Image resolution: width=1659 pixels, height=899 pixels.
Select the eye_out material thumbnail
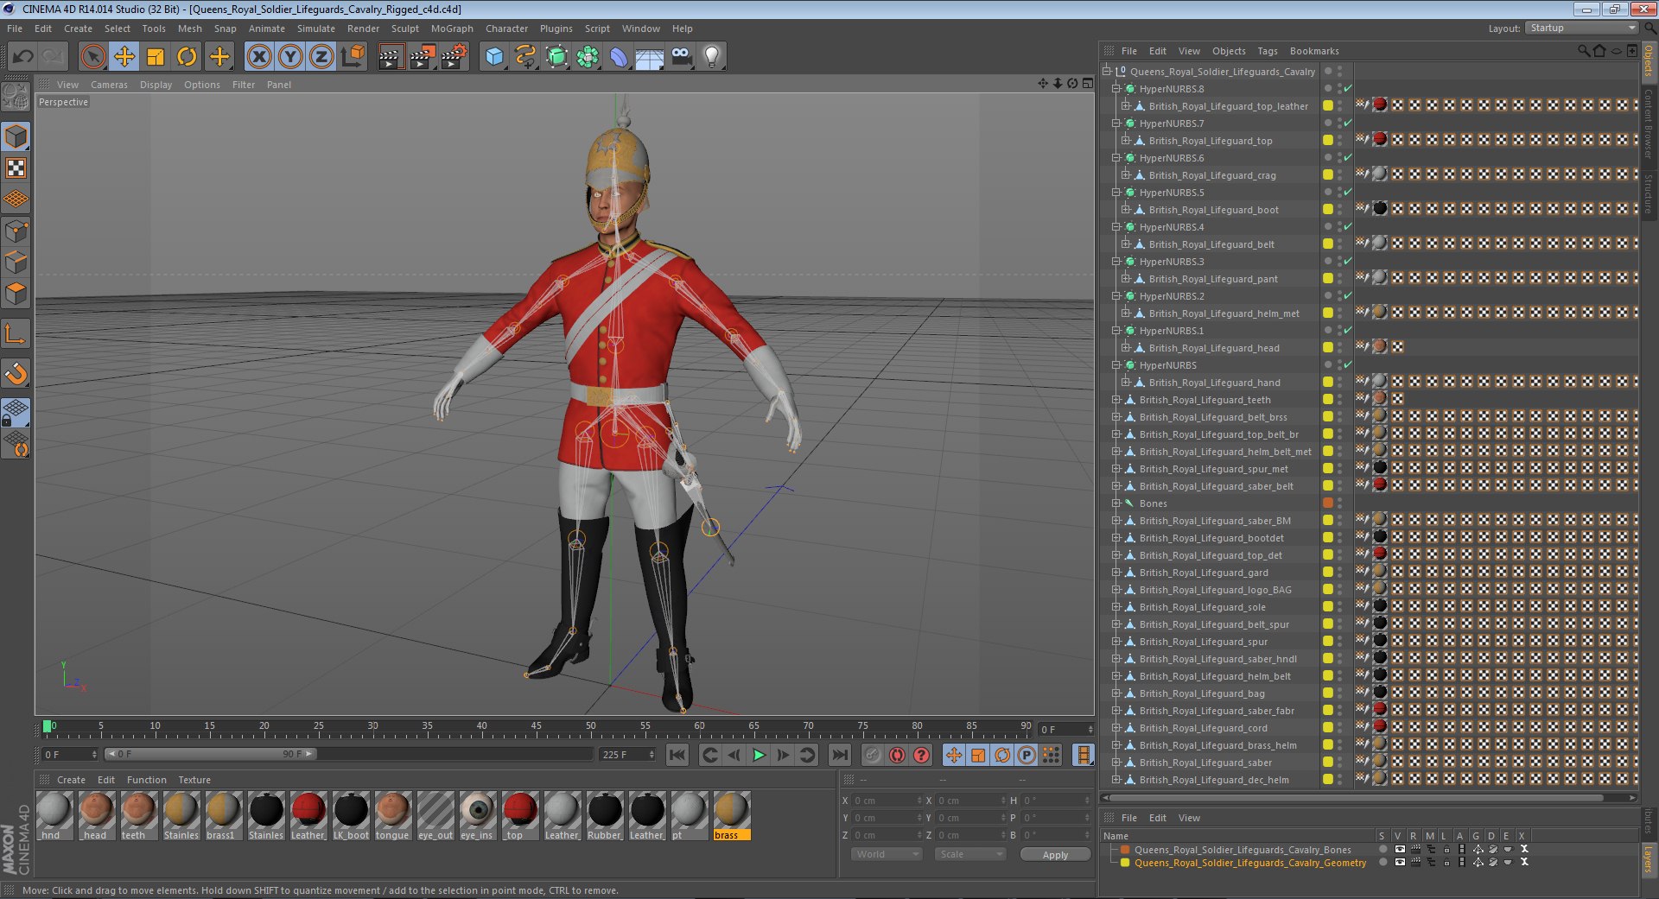(x=435, y=815)
